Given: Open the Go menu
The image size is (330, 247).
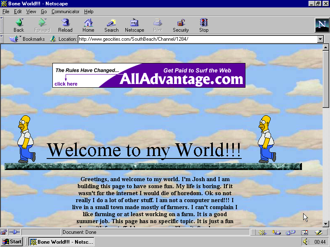Looking at the screenshot, I should (44, 12).
